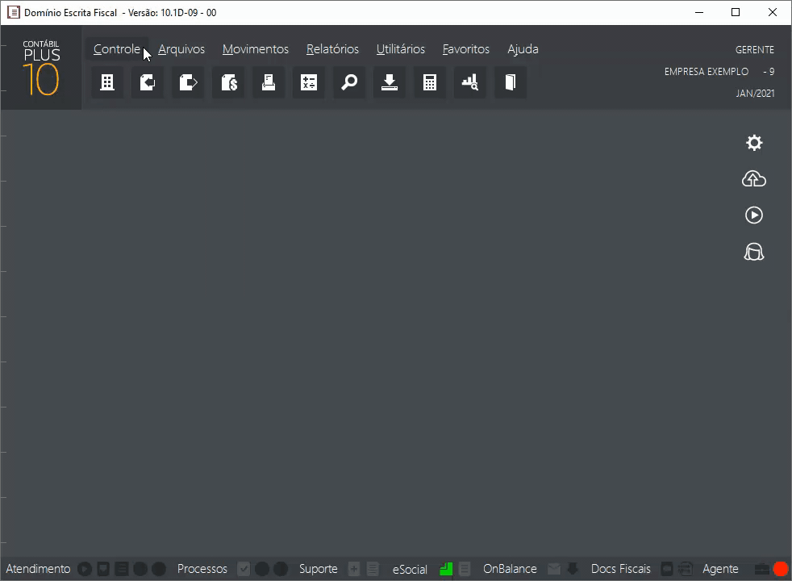Maximize the Domínio Escrita Fiscal window
Viewport: 792px width, 581px height.
[x=736, y=13]
